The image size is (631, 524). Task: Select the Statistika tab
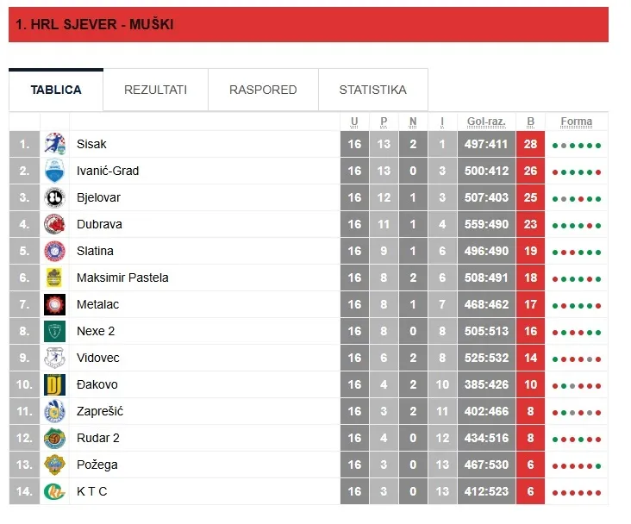pyautogui.click(x=372, y=90)
